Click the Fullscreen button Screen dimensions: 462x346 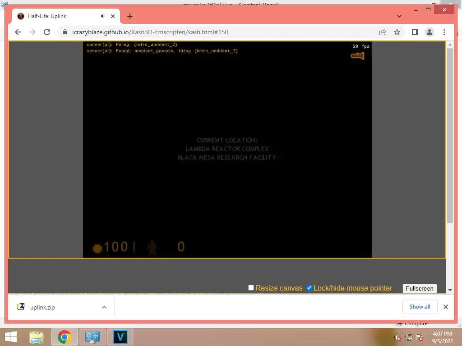pyautogui.click(x=420, y=288)
